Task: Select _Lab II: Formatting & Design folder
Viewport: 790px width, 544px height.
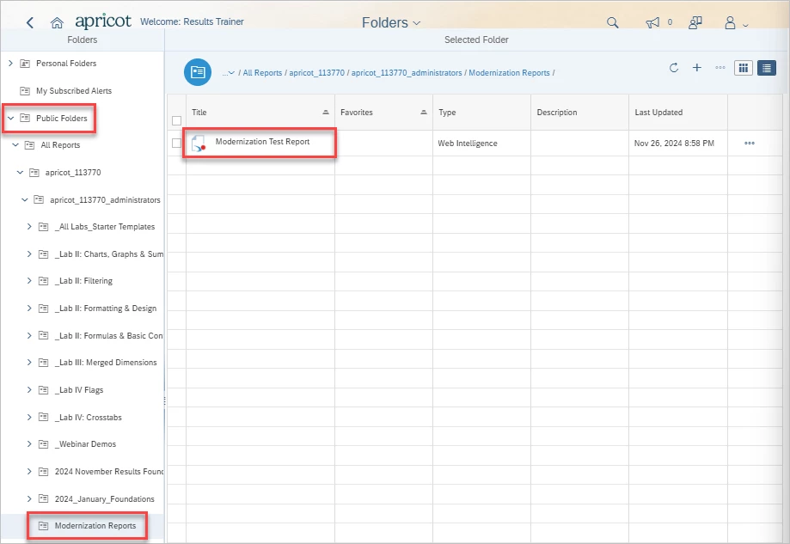Action: pos(106,309)
